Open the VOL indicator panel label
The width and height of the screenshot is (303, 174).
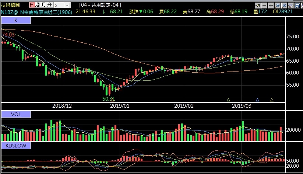tap(16, 114)
